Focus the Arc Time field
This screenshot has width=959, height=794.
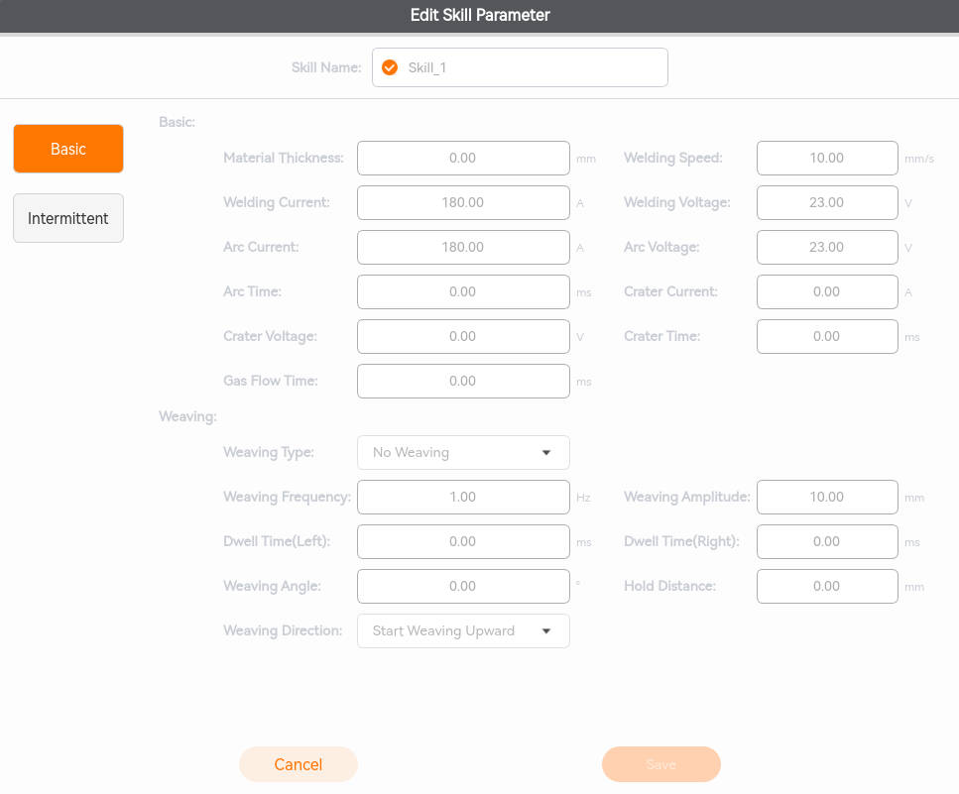point(463,291)
